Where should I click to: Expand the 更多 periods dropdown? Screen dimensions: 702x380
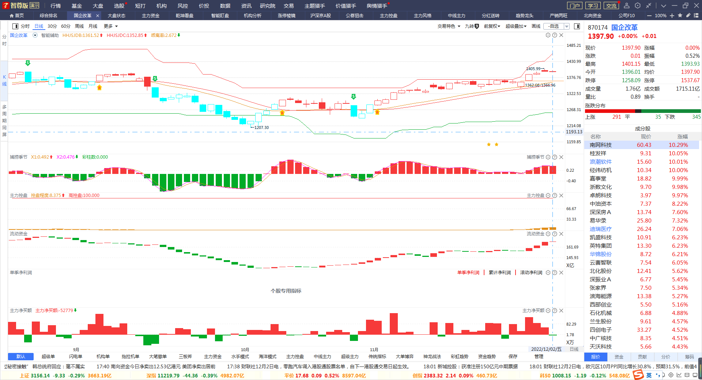(111, 26)
